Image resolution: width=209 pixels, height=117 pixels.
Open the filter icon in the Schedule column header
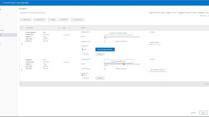coord(59,28)
